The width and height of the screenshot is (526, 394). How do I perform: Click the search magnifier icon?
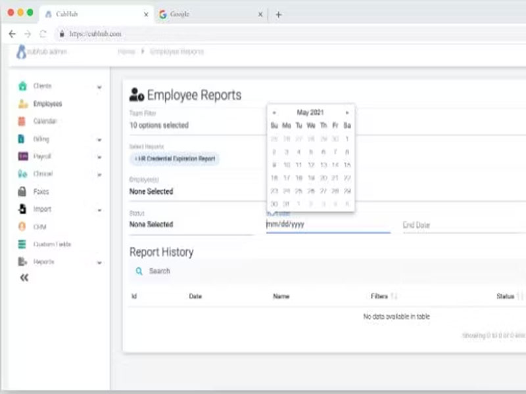pos(139,271)
